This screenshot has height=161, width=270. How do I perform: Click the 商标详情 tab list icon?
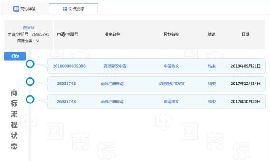(16, 9)
